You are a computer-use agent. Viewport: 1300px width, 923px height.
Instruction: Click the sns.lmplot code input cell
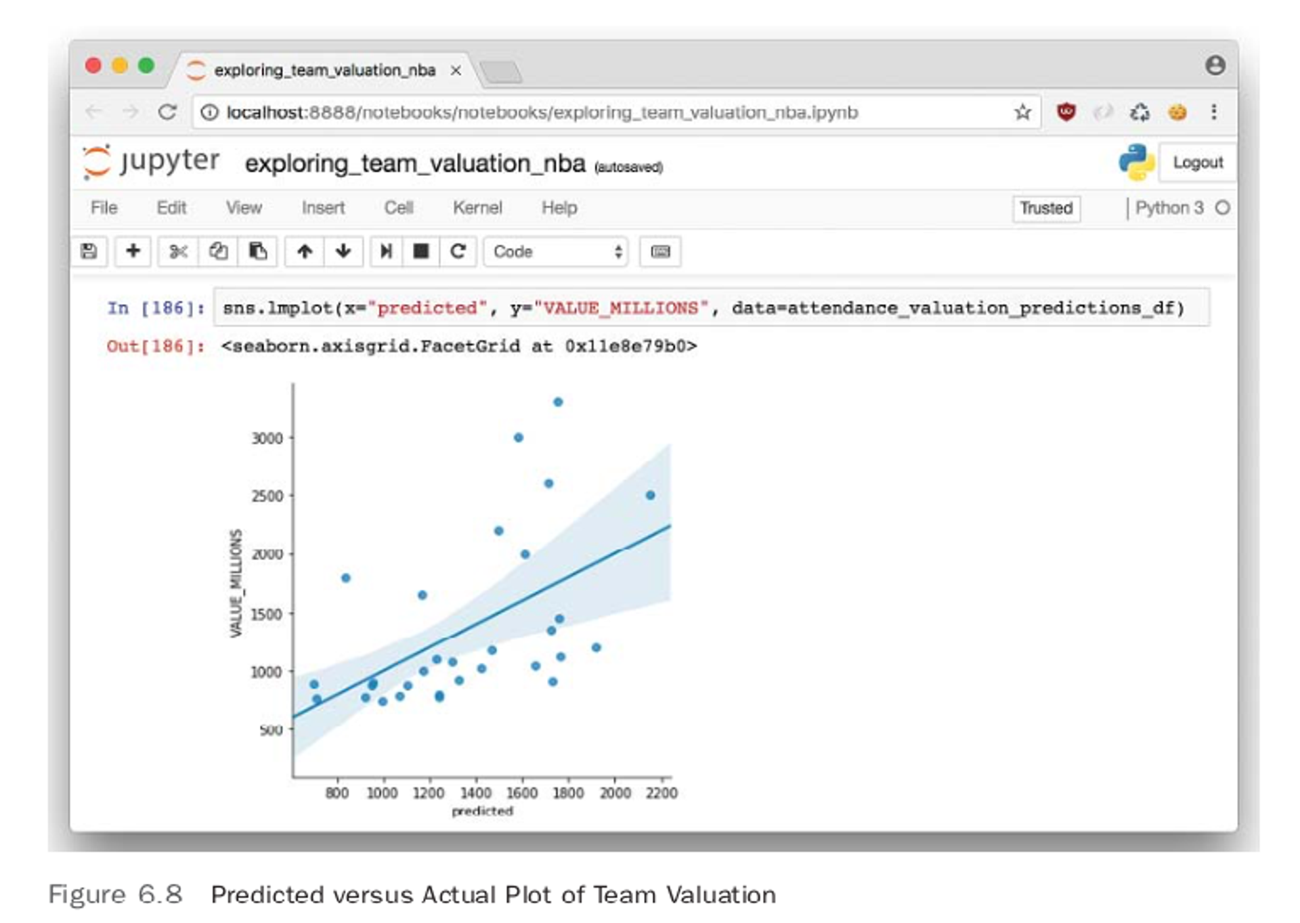tap(704, 308)
